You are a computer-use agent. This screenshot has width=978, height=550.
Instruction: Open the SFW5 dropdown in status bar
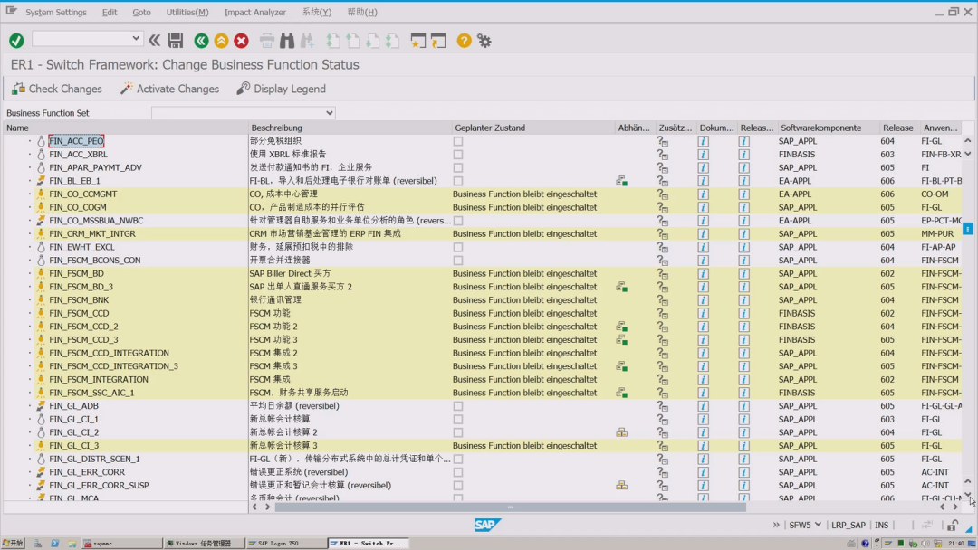(x=818, y=525)
